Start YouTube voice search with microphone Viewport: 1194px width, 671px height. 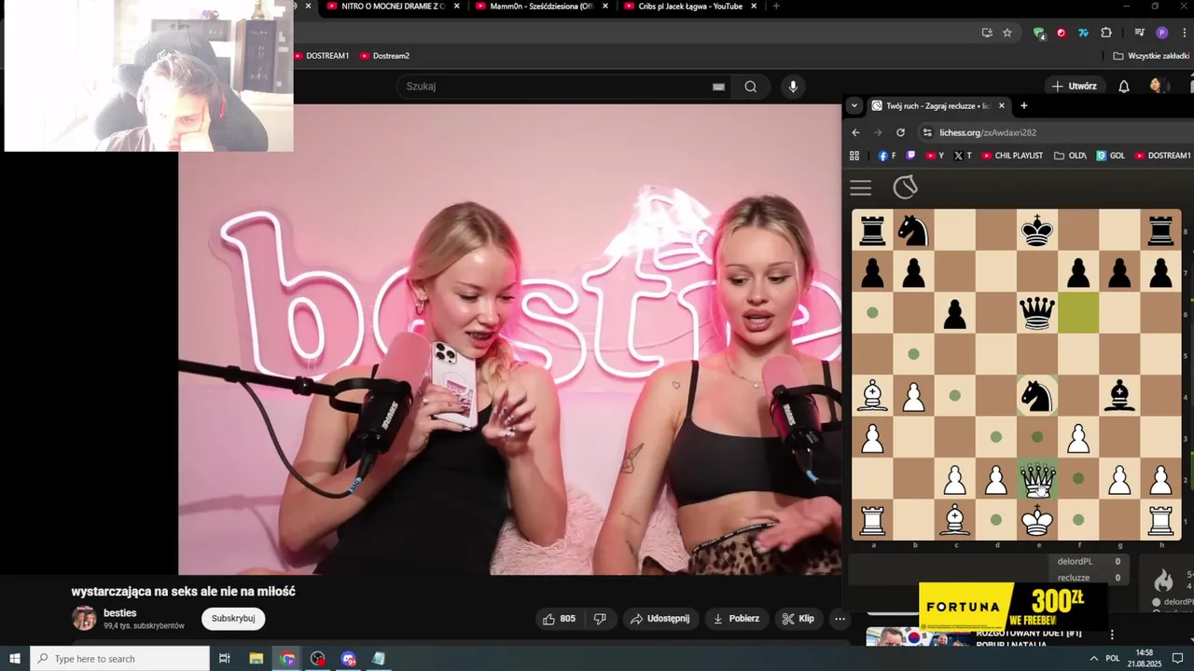coord(793,87)
